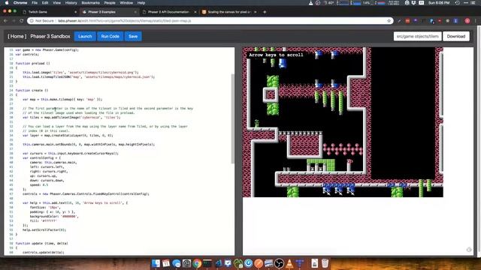Open the People menu
Image resolution: width=481 pixels, height=270 pixels.
point(110,3)
